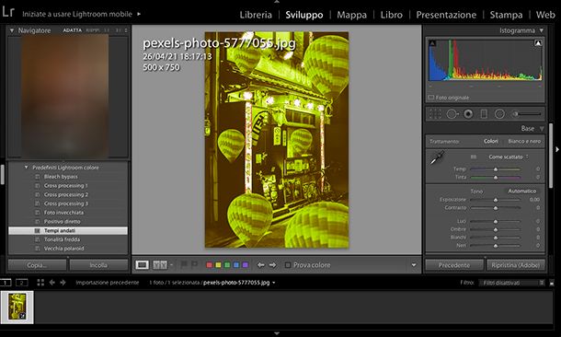Toggle highlight clipping indicator in histogram
The width and height of the screenshot is (561, 337).
(538, 43)
